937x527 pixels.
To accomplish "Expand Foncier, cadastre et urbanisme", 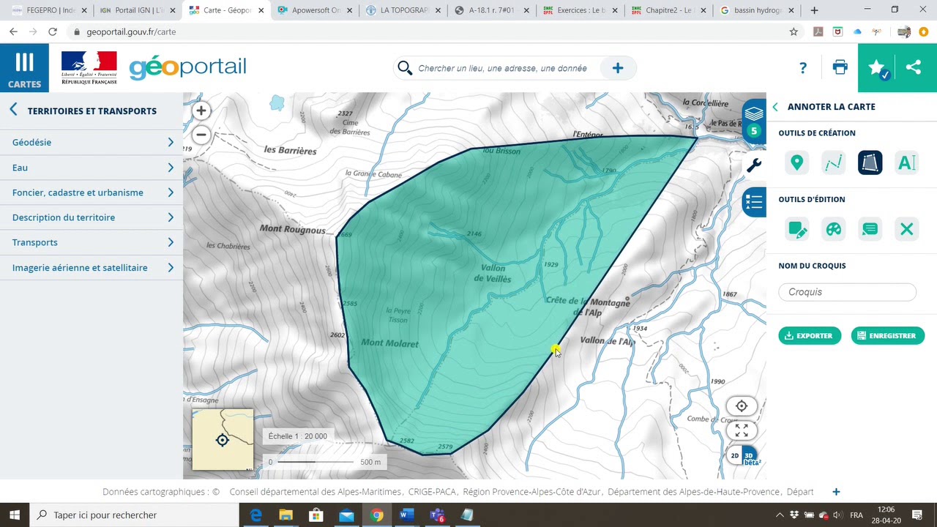I will tap(92, 193).
